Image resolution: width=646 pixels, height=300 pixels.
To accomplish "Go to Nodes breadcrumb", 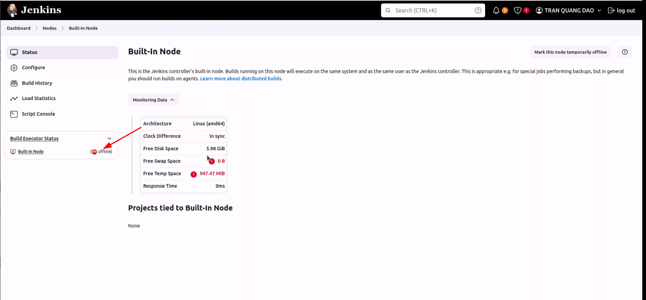I will (50, 28).
